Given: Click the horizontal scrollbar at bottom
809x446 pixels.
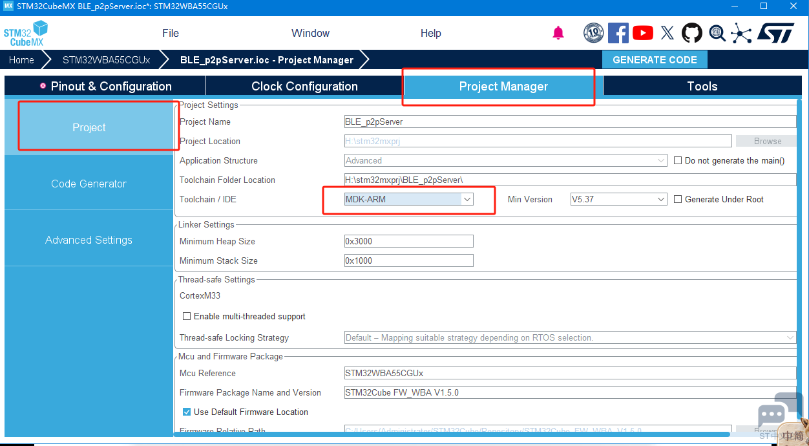Looking at the screenshot, I should [x=452, y=434].
